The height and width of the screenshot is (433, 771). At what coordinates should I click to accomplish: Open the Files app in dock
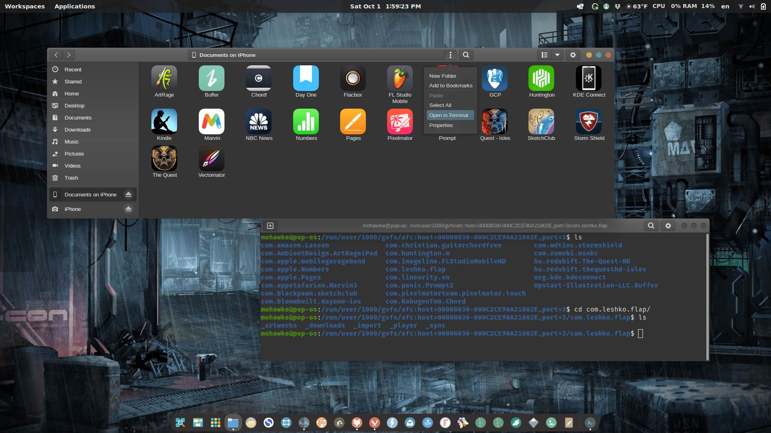233,423
